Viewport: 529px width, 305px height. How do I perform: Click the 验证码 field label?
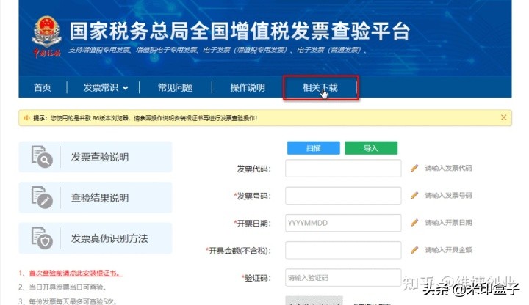(256, 278)
